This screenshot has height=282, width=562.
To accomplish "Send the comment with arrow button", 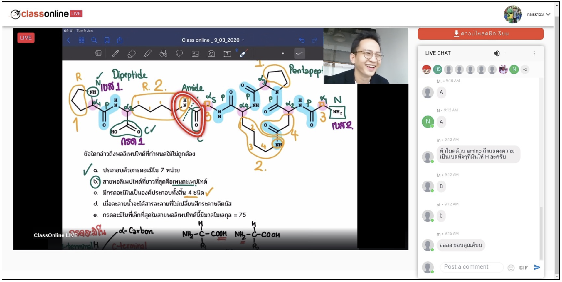I will tap(537, 267).
